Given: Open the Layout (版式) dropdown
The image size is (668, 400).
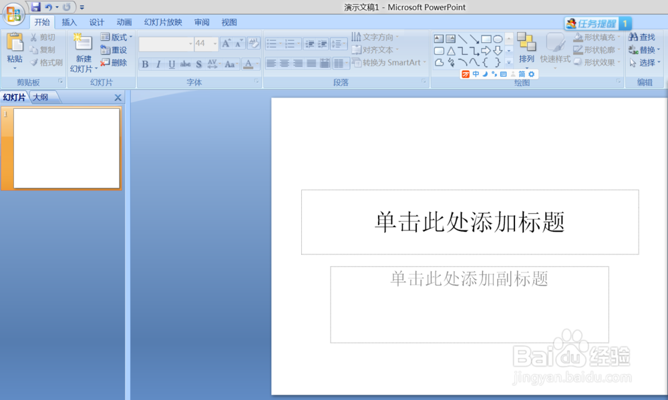Looking at the screenshot, I should [x=115, y=37].
